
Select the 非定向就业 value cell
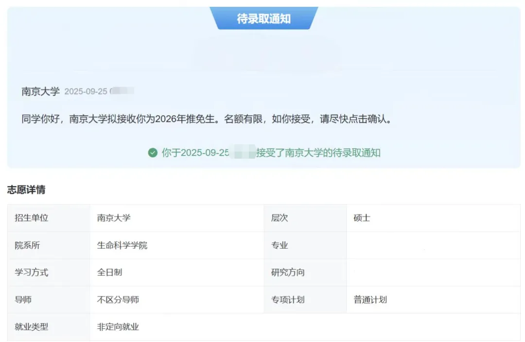pos(305,327)
